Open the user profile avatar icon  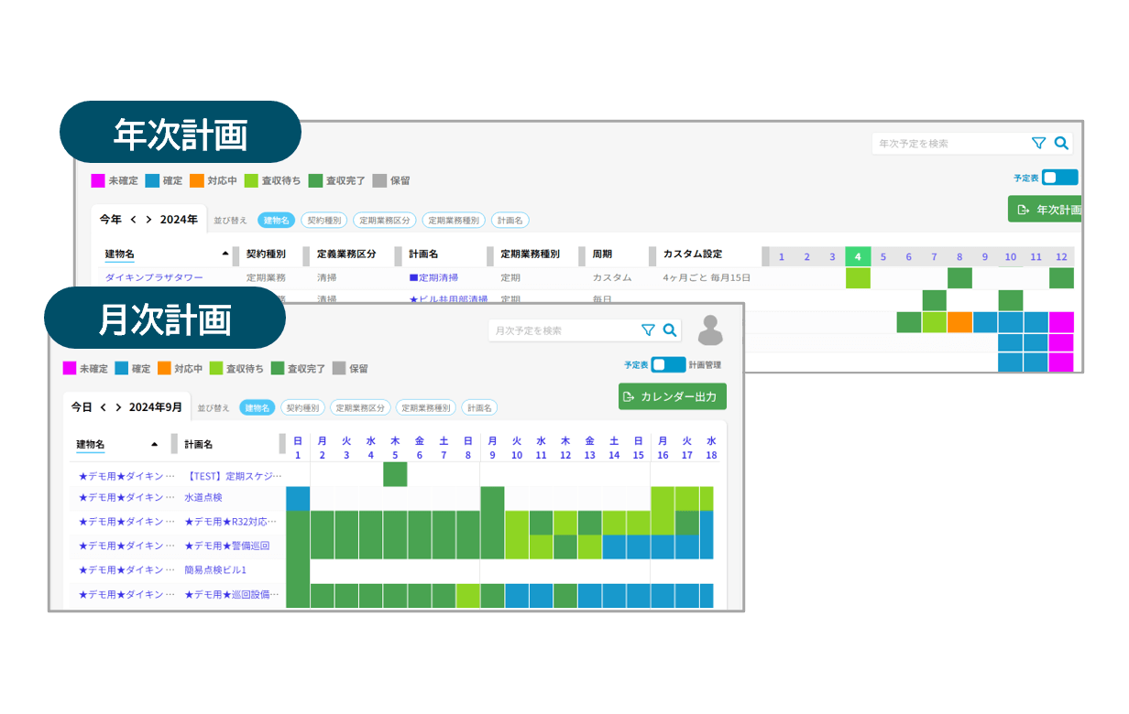click(710, 330)
